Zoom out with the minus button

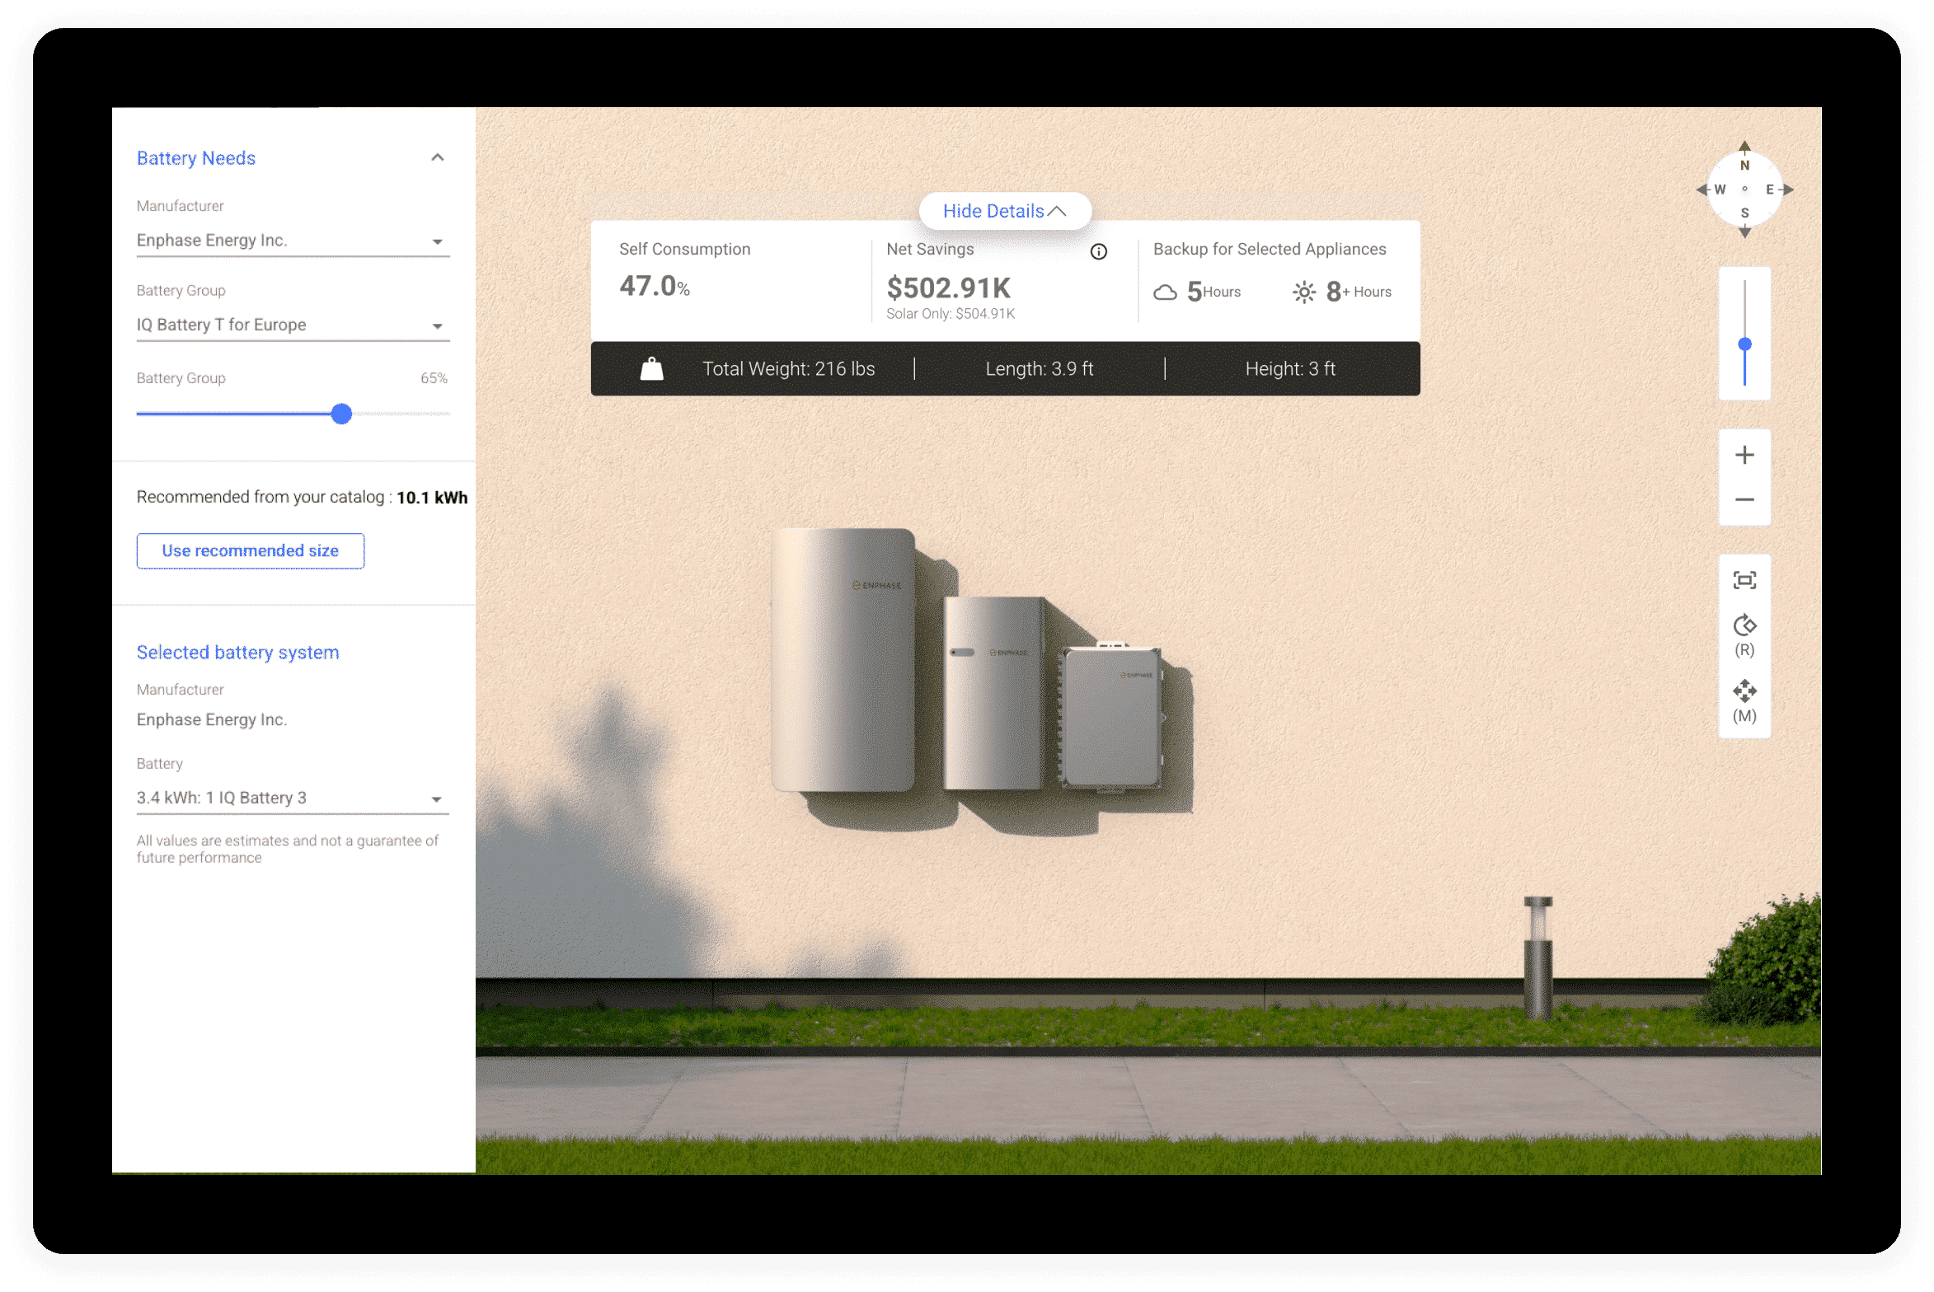pyautogui.click(x=1744, y=500)
